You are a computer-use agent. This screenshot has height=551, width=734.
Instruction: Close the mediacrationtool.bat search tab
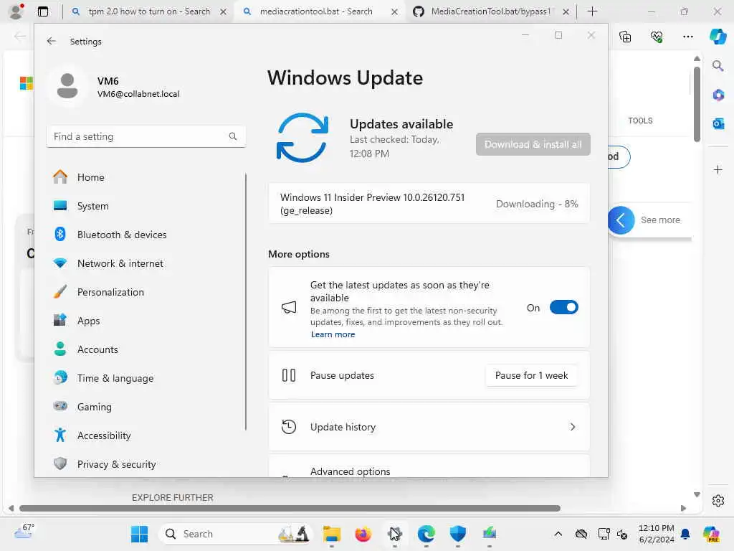tap(395, 11)
